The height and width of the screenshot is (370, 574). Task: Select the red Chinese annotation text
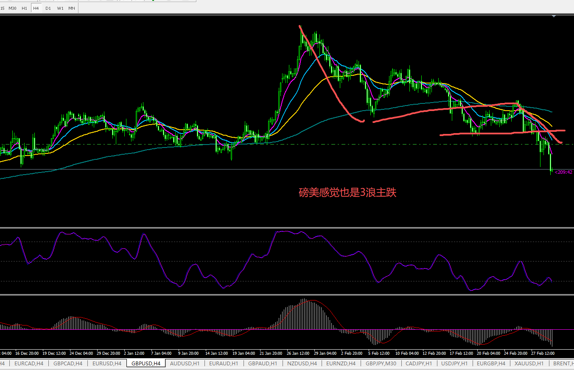[x=347, y=193]
